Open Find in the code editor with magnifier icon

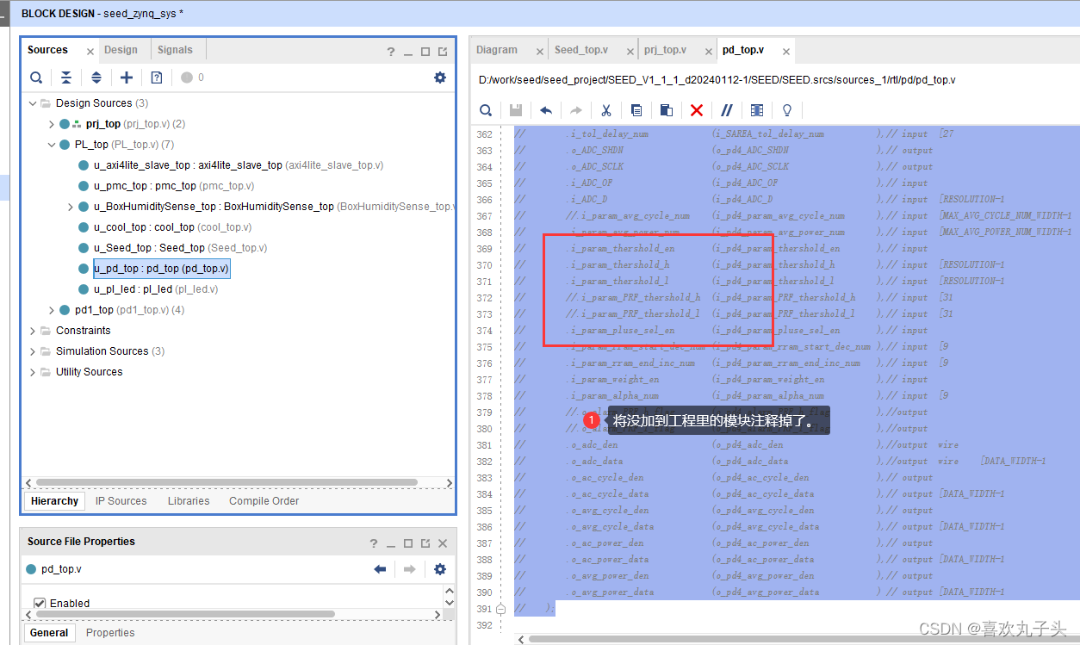tap(486, 110)
